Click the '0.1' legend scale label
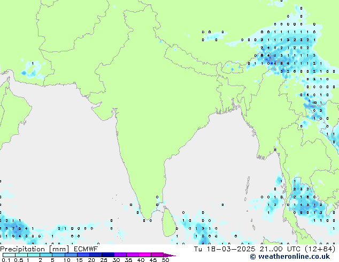 [6, 260]
